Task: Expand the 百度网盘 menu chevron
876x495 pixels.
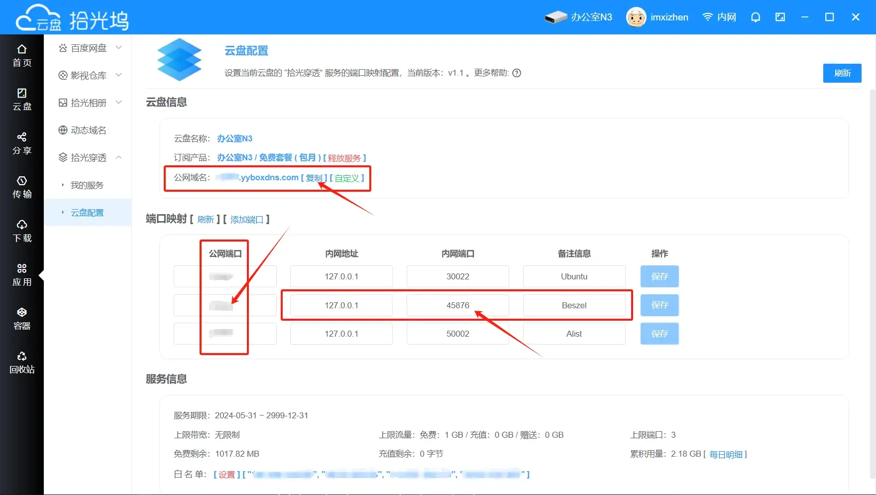Action: pos(118,48)
